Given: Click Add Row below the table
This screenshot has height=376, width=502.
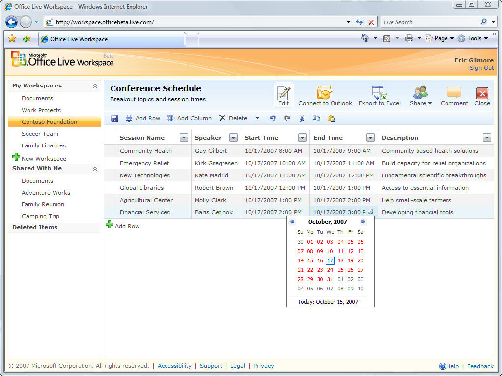Looking at the screenshot, I should 127,226.
